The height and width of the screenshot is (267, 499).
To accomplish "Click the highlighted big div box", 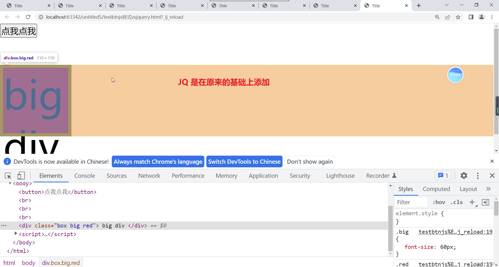I will click(x=36, y=100).
